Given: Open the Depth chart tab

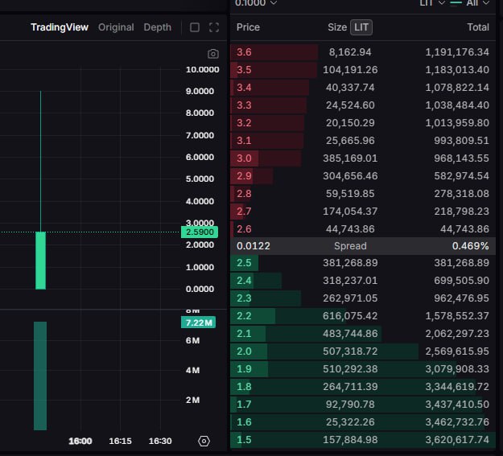Looking at the screenshot, I should (157, 27).
